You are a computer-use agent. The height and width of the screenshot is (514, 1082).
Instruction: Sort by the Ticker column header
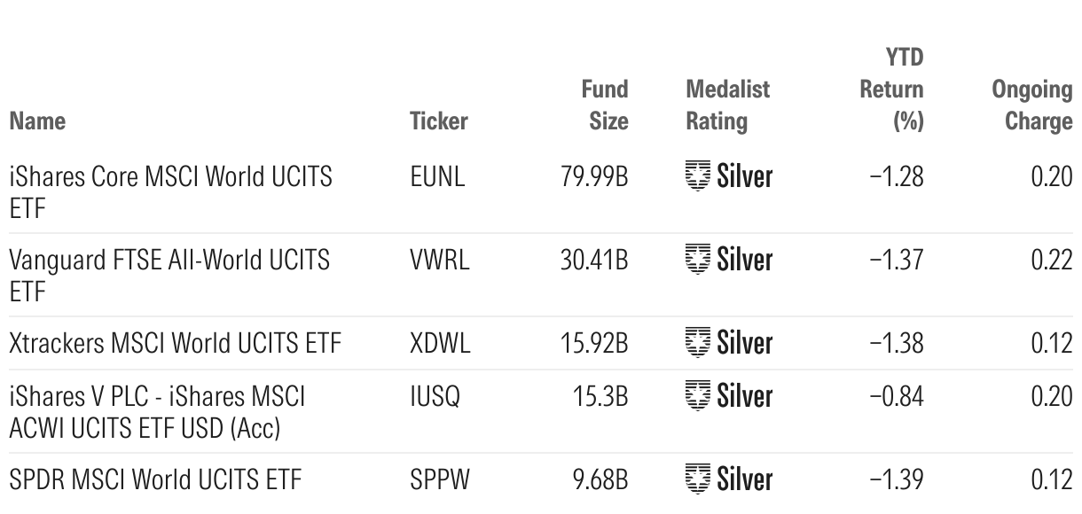(438, 121)
